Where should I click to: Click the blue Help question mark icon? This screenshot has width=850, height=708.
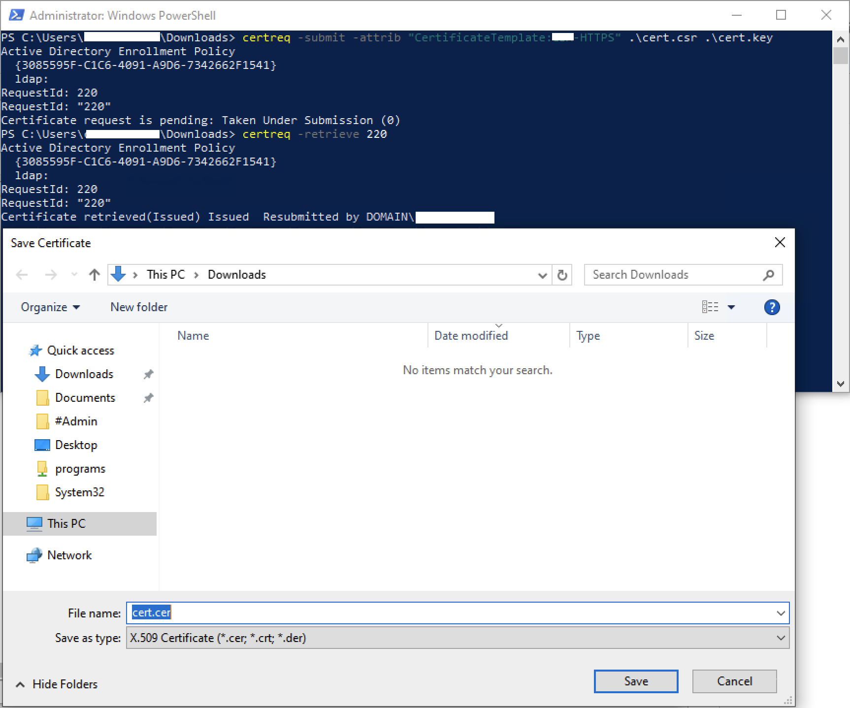[772, 307]
